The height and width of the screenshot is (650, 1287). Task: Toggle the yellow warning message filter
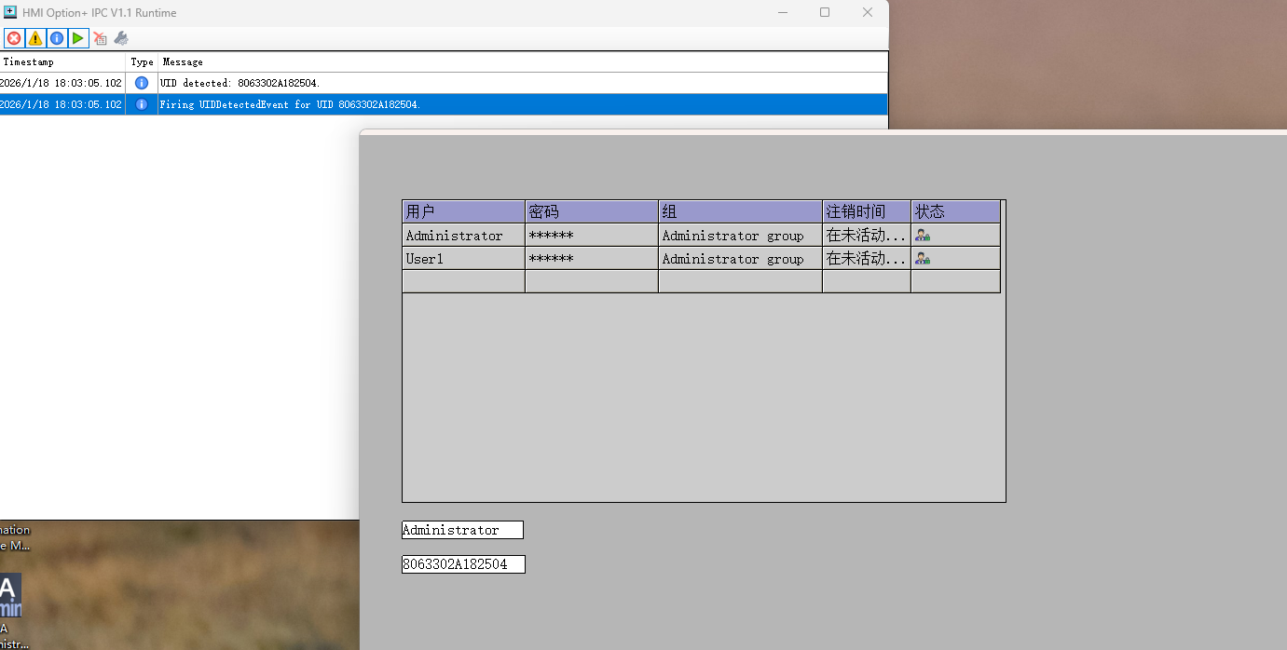(35, 38)
